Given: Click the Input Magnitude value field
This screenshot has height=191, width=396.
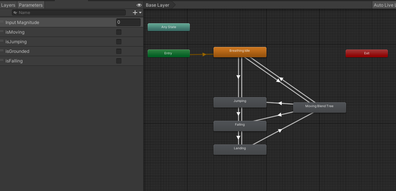Looking at the screenshot, I should coord(128,23).
